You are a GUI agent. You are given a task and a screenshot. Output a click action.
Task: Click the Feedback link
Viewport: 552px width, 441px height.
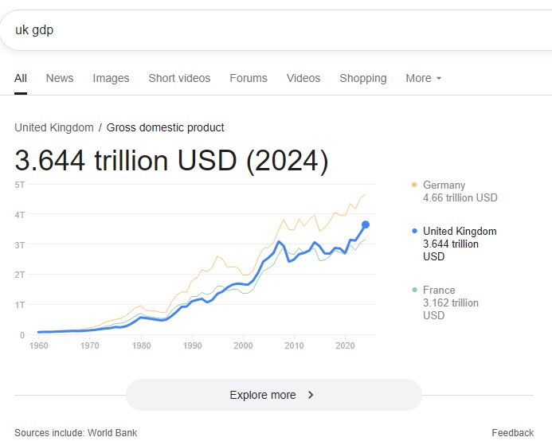coord(512,432)
